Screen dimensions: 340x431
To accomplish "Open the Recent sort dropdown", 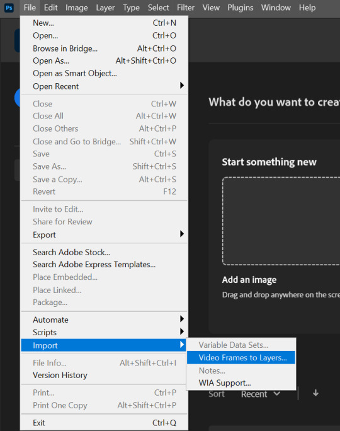I will 261,394.
